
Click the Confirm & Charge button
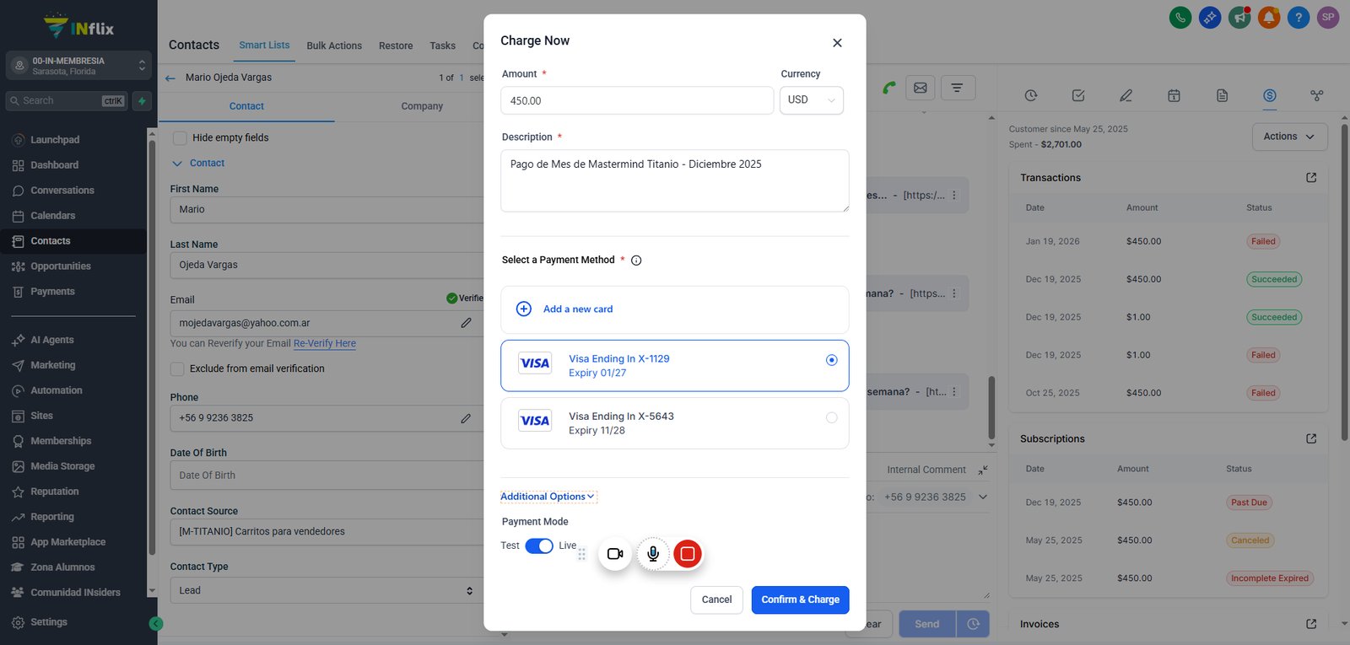click(800, 599)
